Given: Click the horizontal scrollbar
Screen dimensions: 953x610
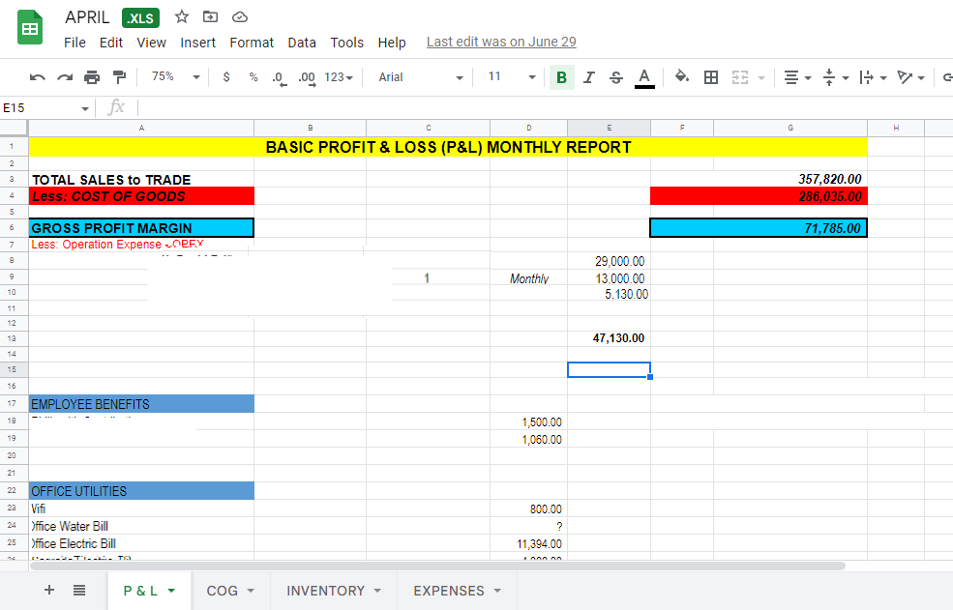Looking at the screenshot, I should [x=437, y=566].
